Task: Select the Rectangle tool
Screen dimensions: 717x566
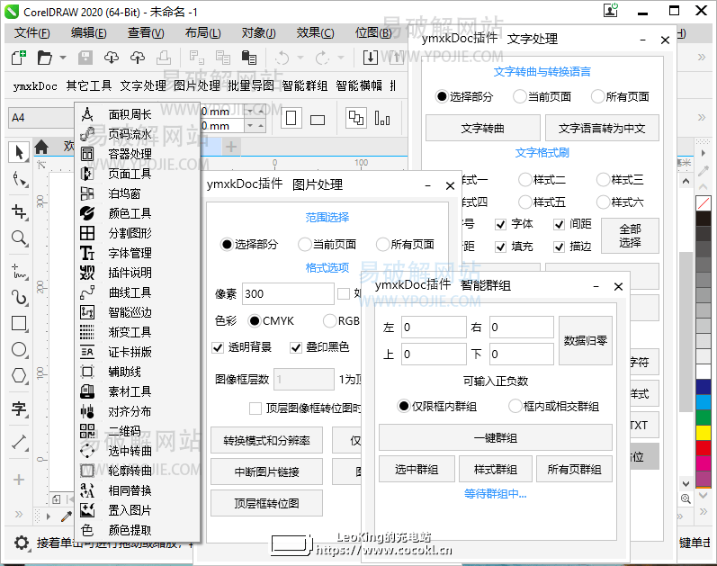Action: click(x=19, y=324)
